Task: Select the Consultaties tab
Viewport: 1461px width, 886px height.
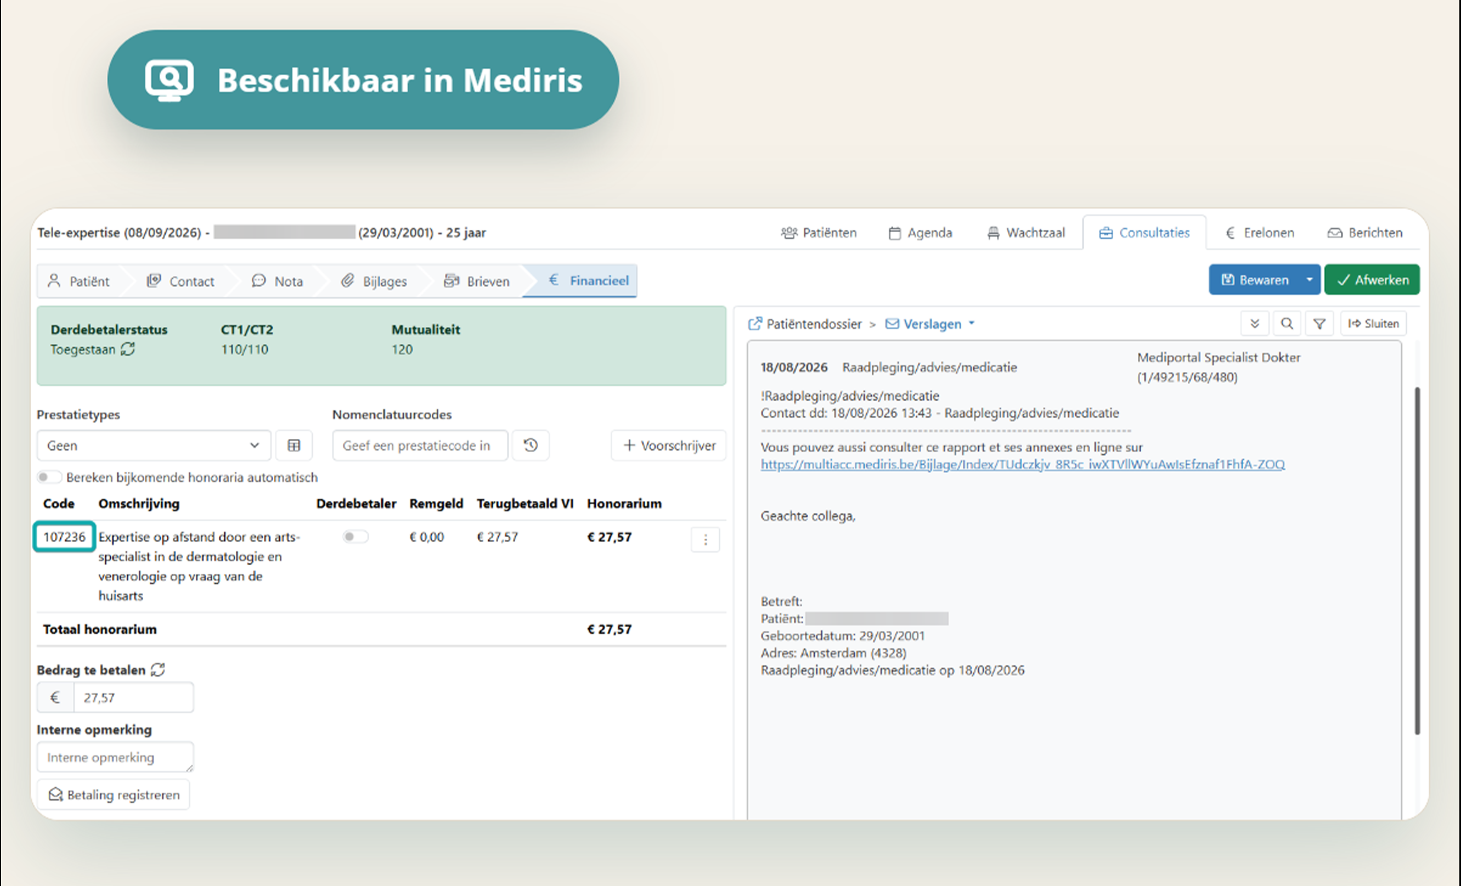Action: click(x=1144, y=232)
